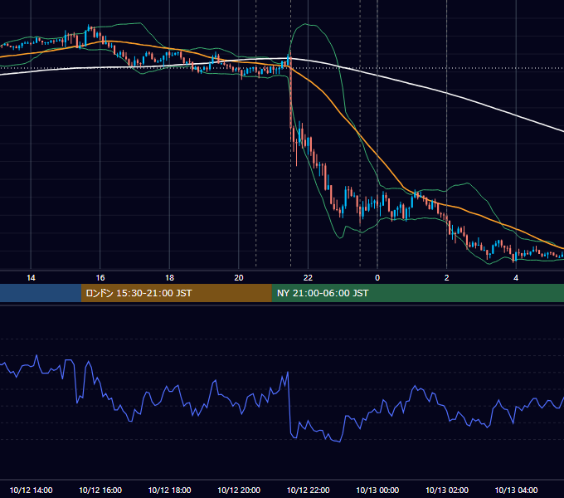The image size is (564, 498).
Task: Click the blue session bar before London
Action: coord(41,293)
